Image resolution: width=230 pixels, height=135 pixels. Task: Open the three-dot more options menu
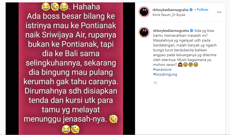tap(219, 12)
